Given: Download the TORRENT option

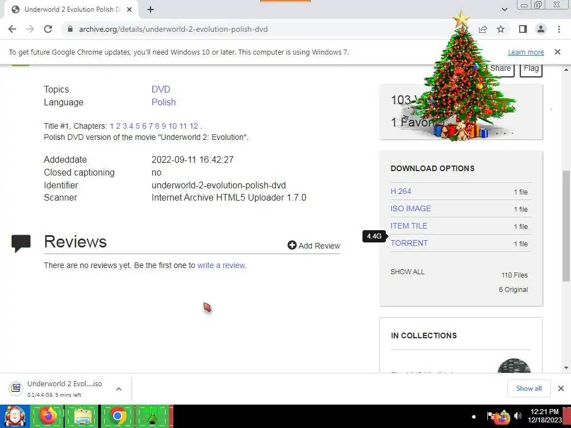Looking at the screenshot, I should (409, 243).
